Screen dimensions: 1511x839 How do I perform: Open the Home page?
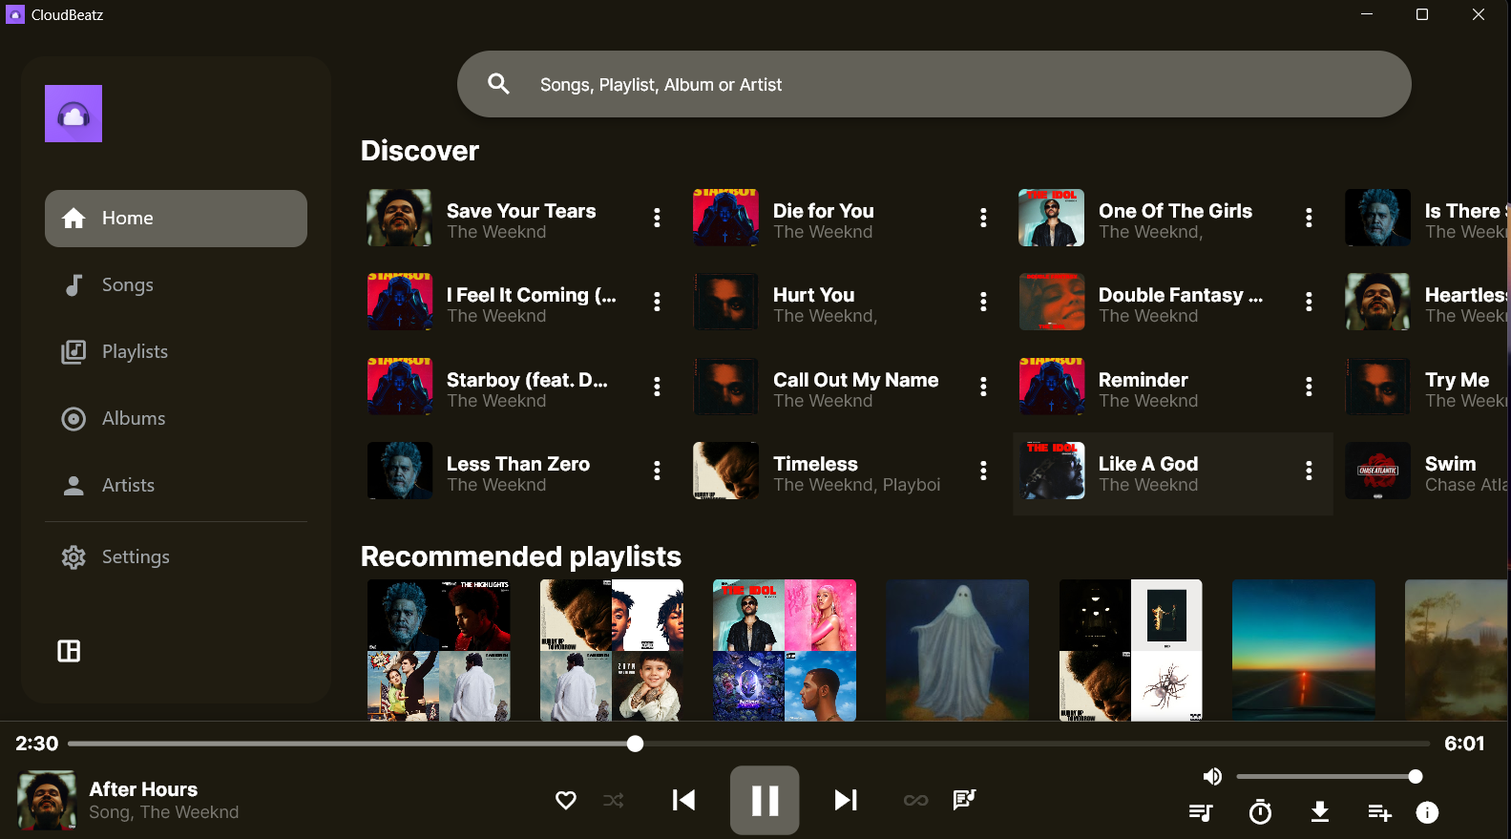click(x=176, y=219)
